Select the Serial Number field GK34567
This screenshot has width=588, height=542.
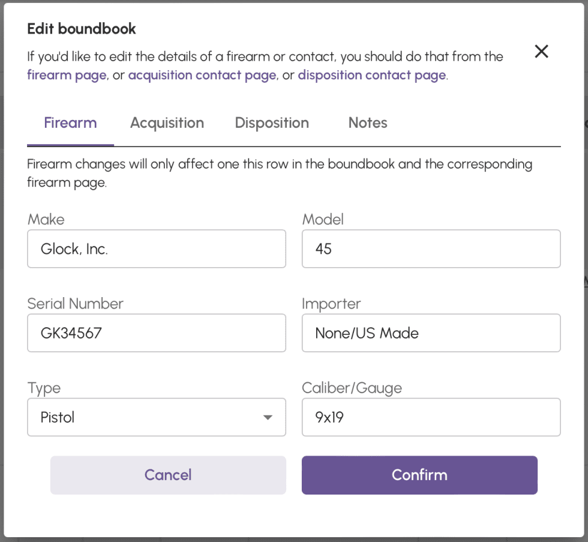(156, 333)
